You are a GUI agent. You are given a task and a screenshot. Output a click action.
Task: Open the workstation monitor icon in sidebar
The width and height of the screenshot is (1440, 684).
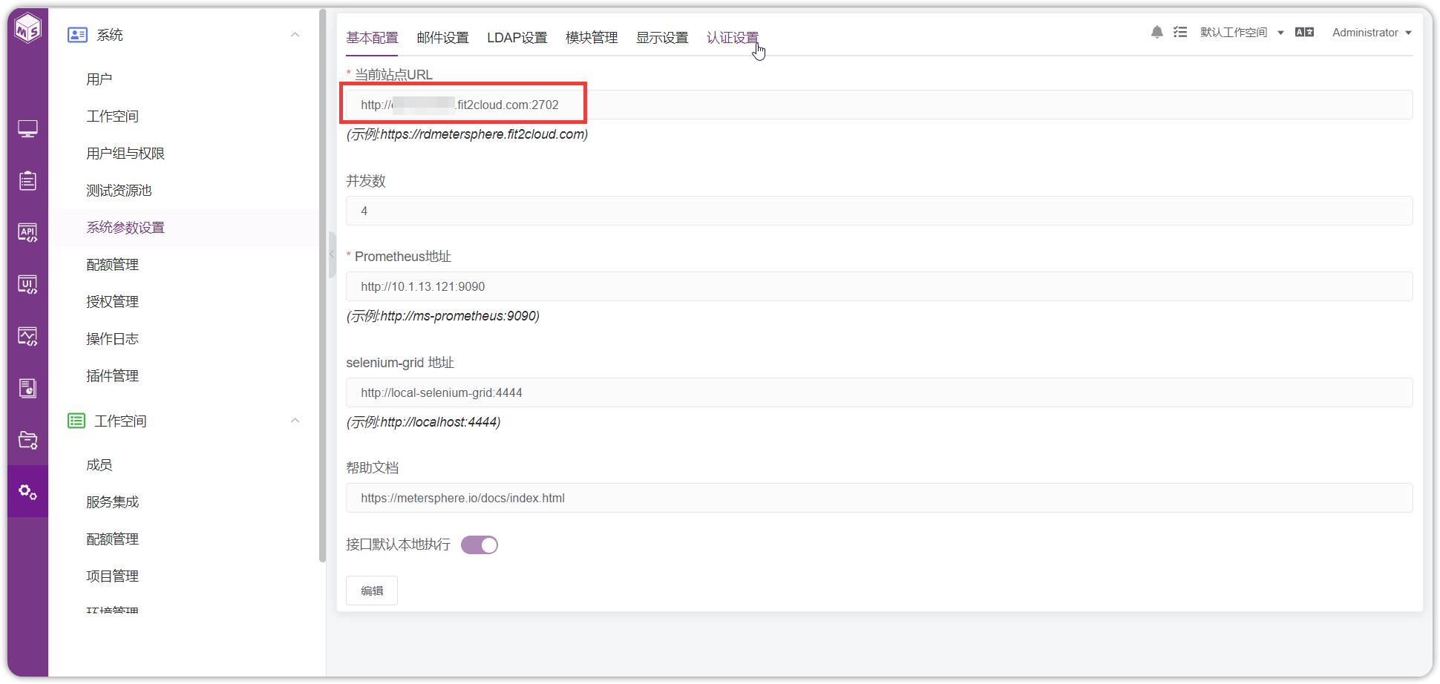click(28, 129)
